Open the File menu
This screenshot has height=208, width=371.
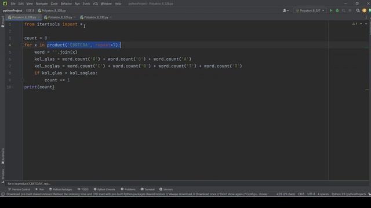point(13,3)
